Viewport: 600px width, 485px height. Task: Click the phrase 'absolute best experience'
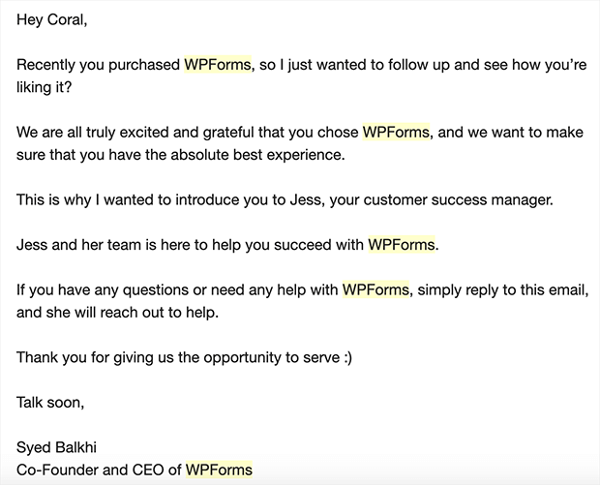[x=256, y=155]
